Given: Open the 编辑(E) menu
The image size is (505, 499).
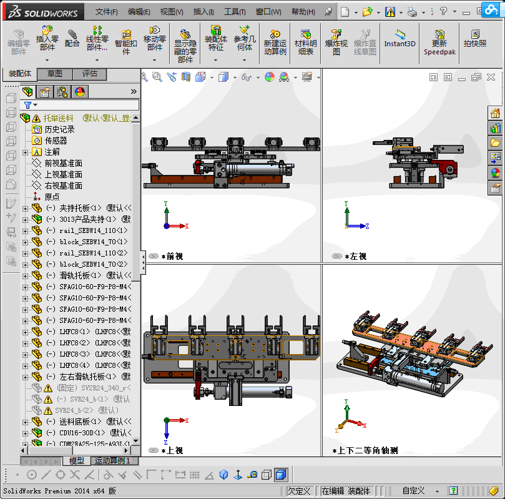Looking at the screenshot, I should (139, 12).
